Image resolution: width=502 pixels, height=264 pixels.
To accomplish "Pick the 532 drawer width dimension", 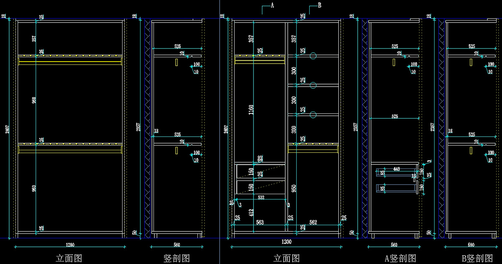I will coord(261,197).
